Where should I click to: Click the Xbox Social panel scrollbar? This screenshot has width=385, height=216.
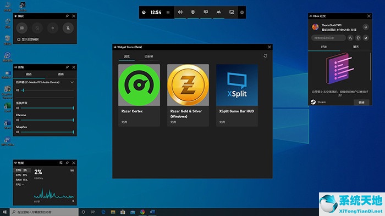(370, 66)
